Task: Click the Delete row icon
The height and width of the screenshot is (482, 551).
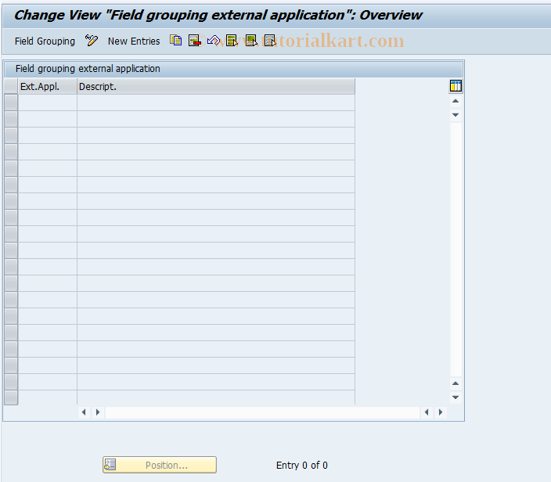Action: (x=194, y=41)
